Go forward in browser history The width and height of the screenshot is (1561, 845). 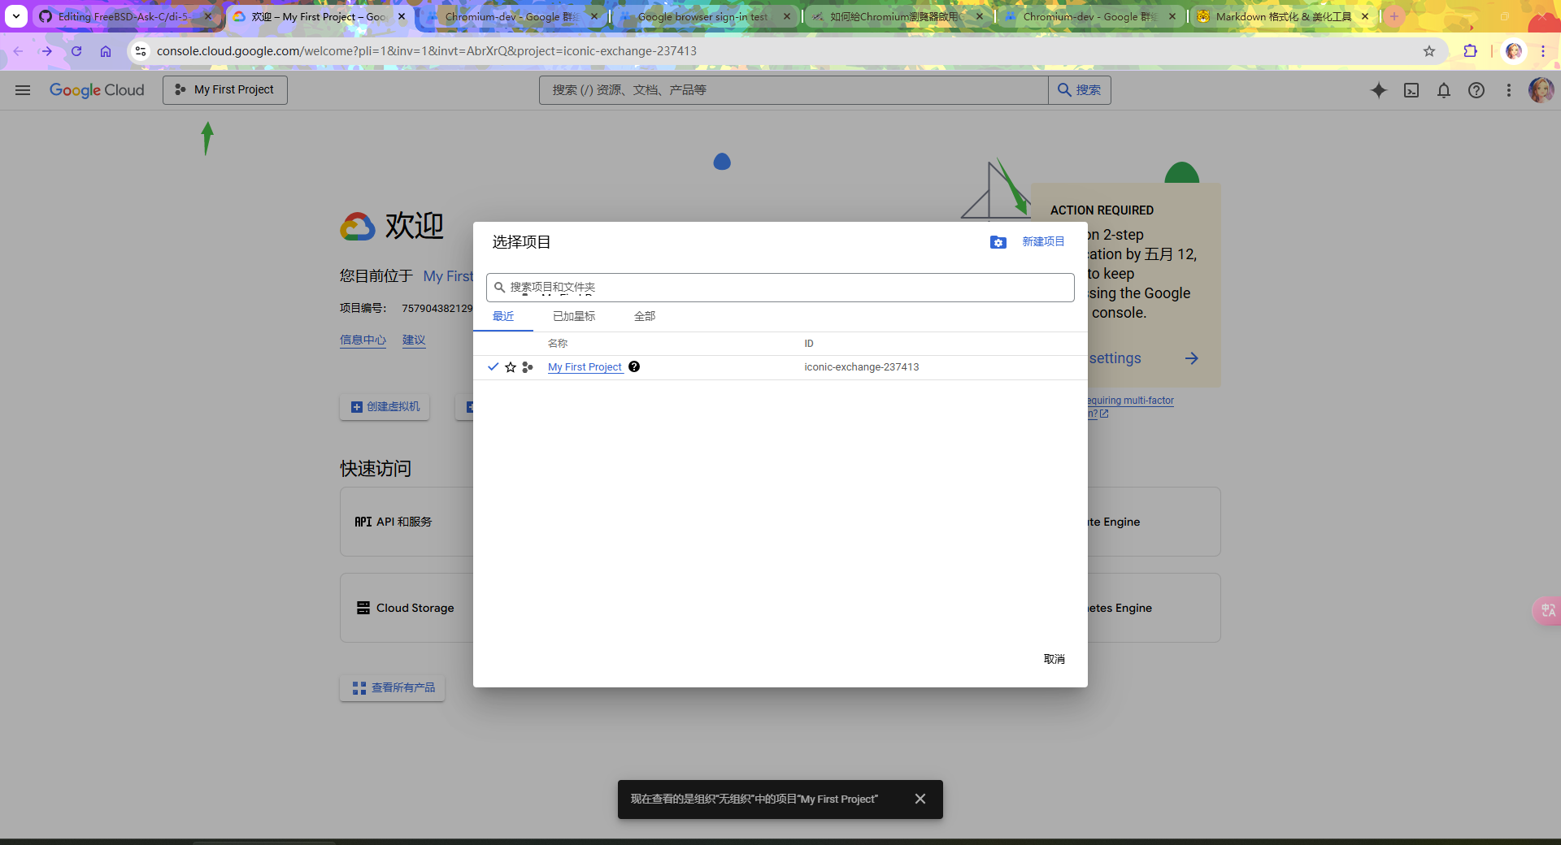coord(47,51)
